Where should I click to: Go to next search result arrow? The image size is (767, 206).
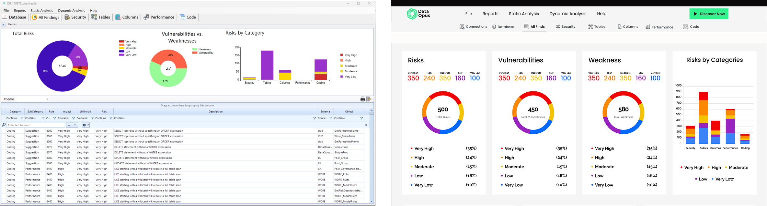pyautogui.click(x=75, y=125)
